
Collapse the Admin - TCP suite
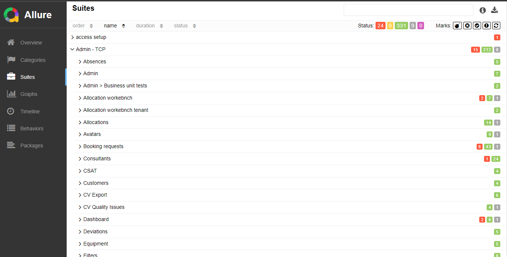pos(72,49)
